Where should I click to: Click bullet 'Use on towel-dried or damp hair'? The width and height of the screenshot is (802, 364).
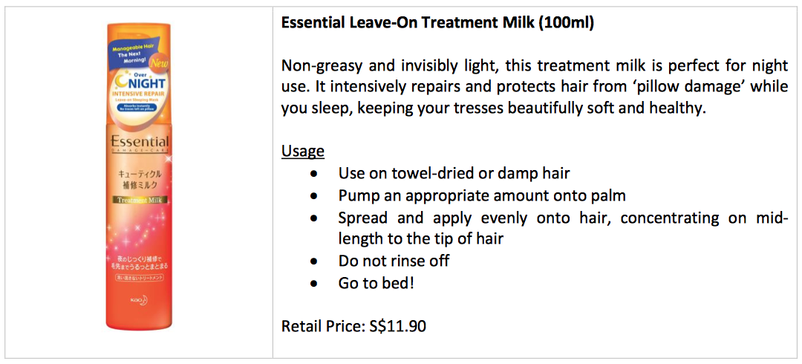pos(454,173)
